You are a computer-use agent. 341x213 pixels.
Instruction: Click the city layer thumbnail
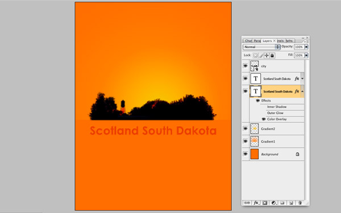pos(255,66)
